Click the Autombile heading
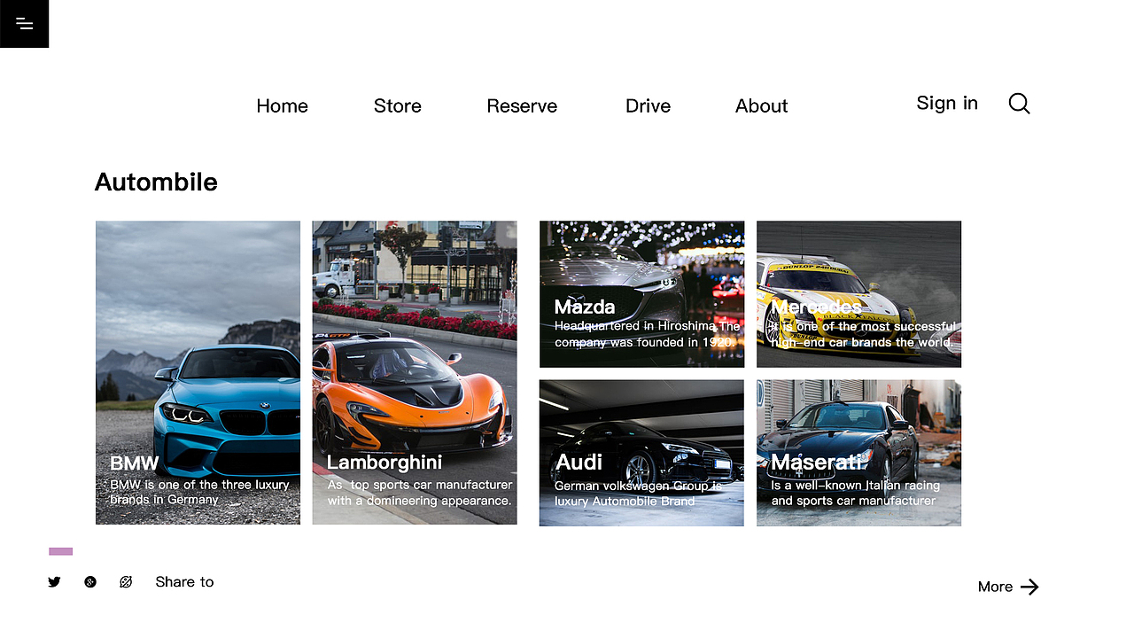 [156, 182]
